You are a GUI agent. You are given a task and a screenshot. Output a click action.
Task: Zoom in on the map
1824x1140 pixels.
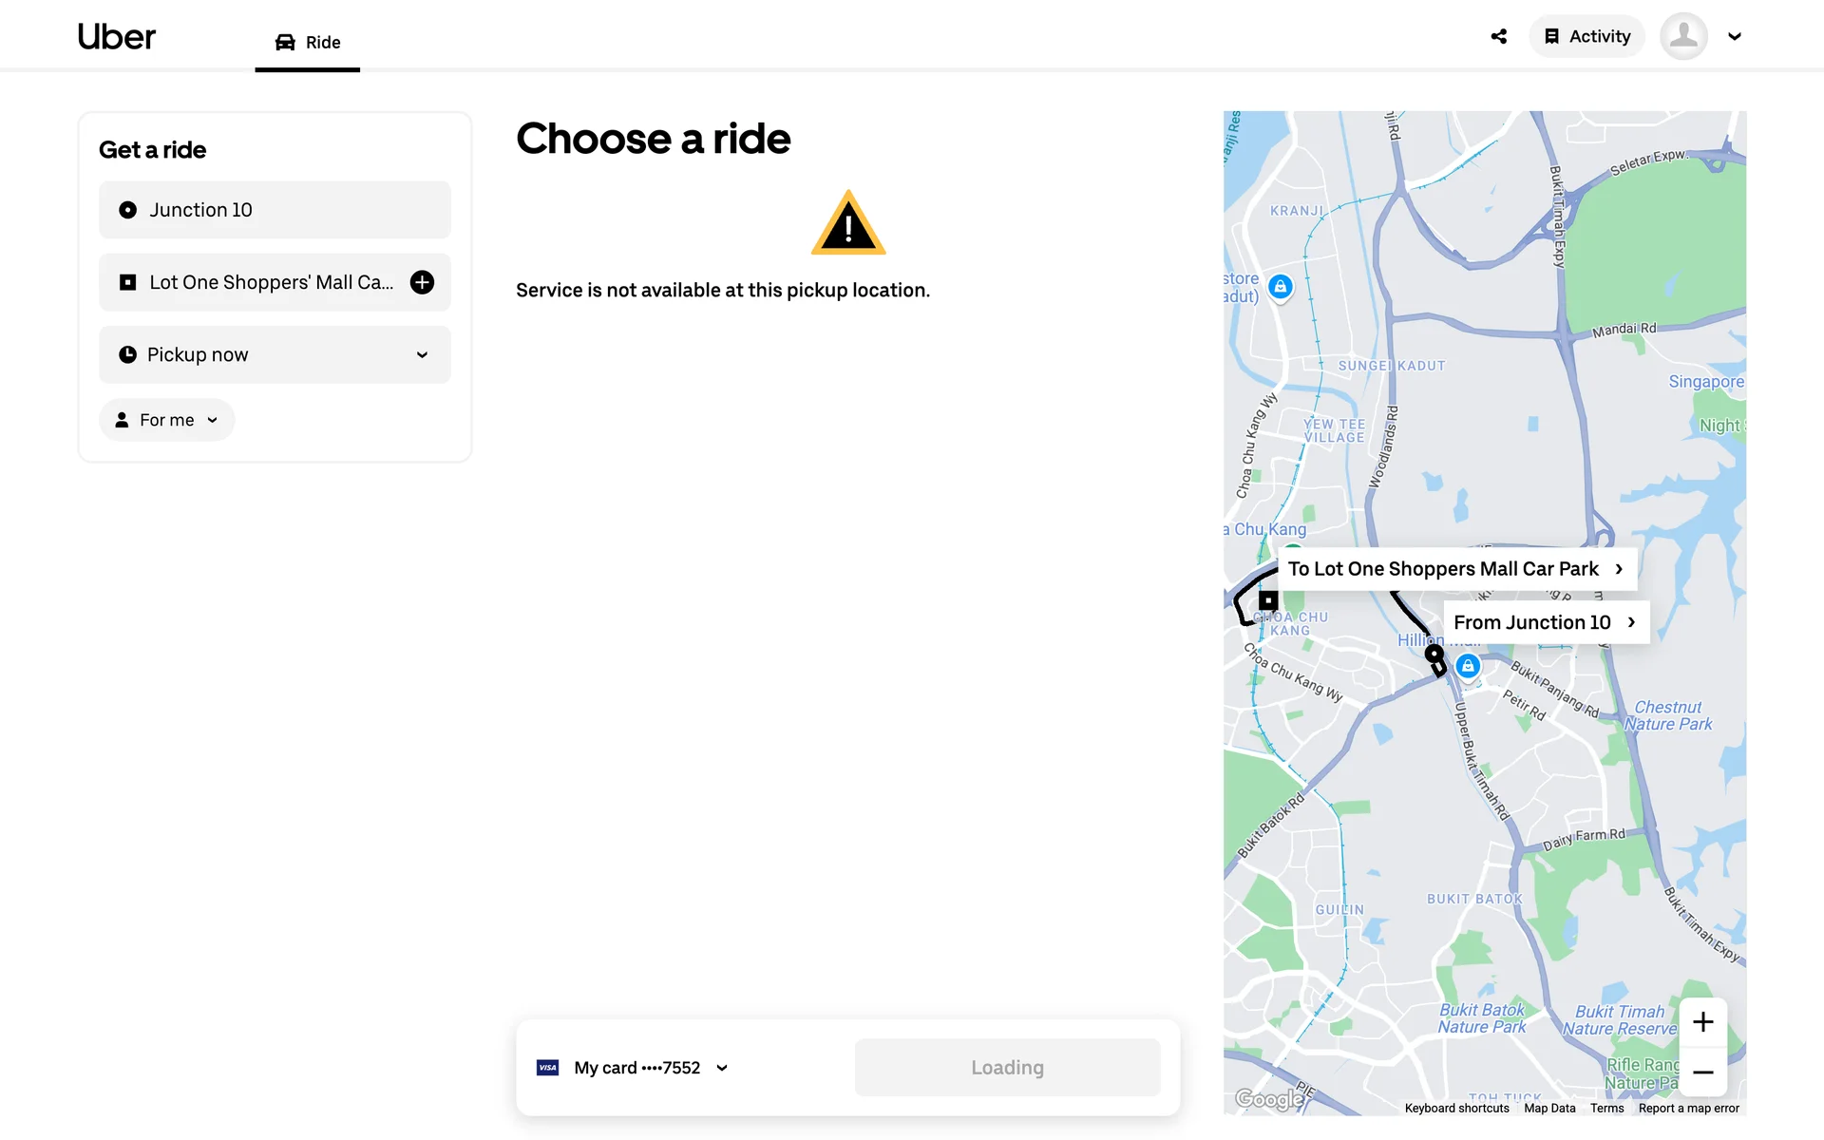point(1702,1022)
